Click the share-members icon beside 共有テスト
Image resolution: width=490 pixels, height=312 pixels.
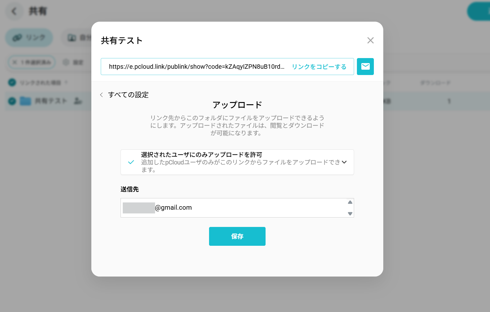[78, 101]
